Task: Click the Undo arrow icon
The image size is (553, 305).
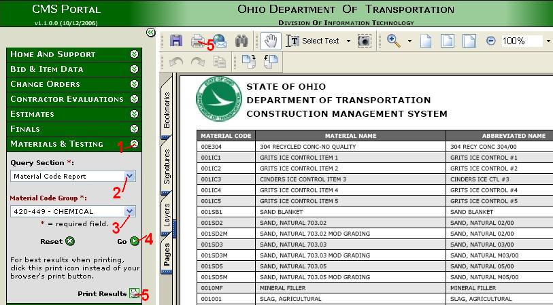Action: [176, 62]
